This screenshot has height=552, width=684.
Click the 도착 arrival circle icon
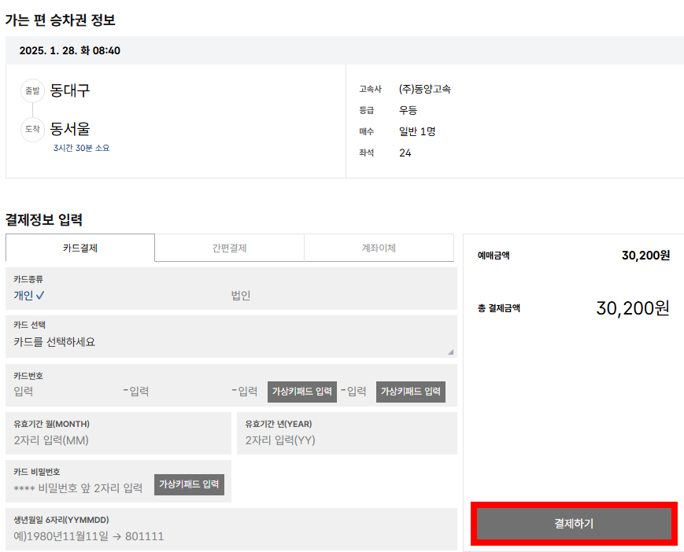[33, 130]
